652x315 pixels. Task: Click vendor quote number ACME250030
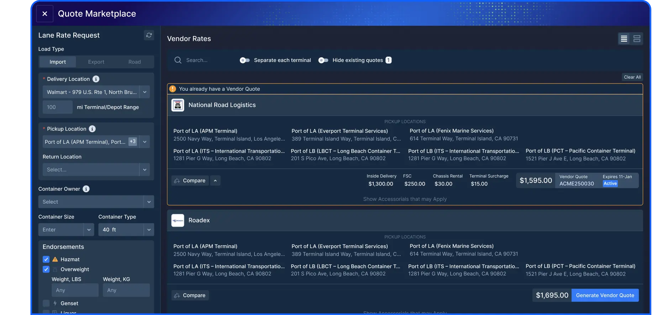click(577, 184)
